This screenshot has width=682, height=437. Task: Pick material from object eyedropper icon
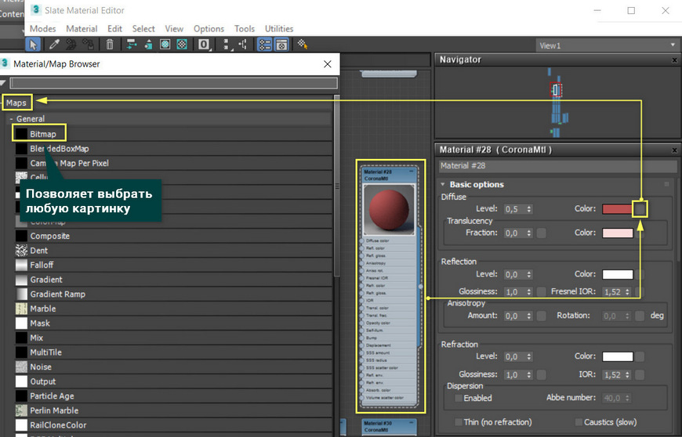point(54,45)
